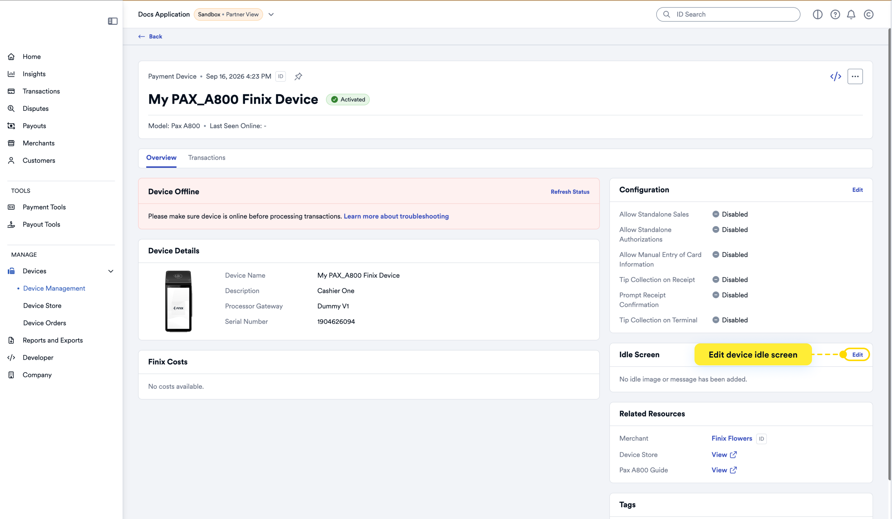Click the back arrow icon
This screenshot has height=519, width=892.
point(142,36)
